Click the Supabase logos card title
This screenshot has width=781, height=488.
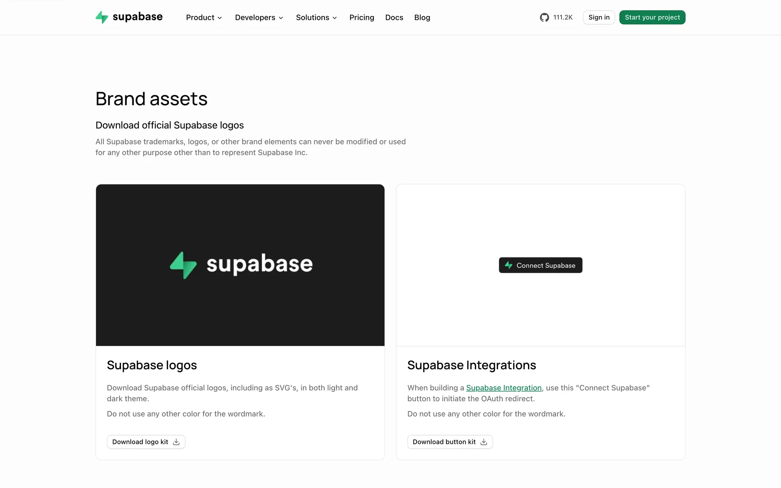coord(152,365)
